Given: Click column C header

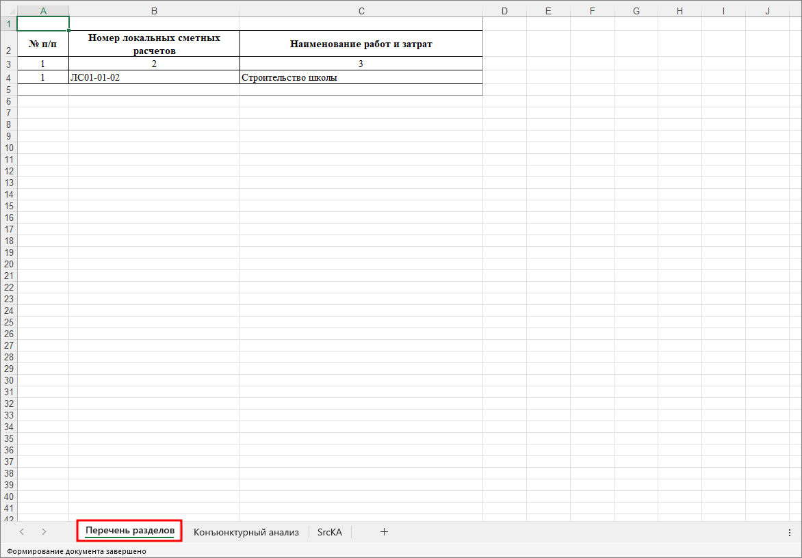Looking at the screenshot, I should point(361,11).
